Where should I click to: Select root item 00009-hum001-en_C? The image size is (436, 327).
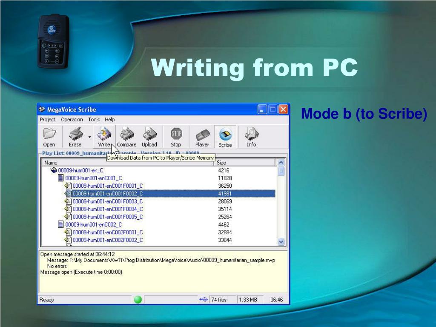click(80, 170)
